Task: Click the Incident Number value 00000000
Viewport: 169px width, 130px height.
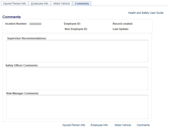Action: tap(35, 24)
